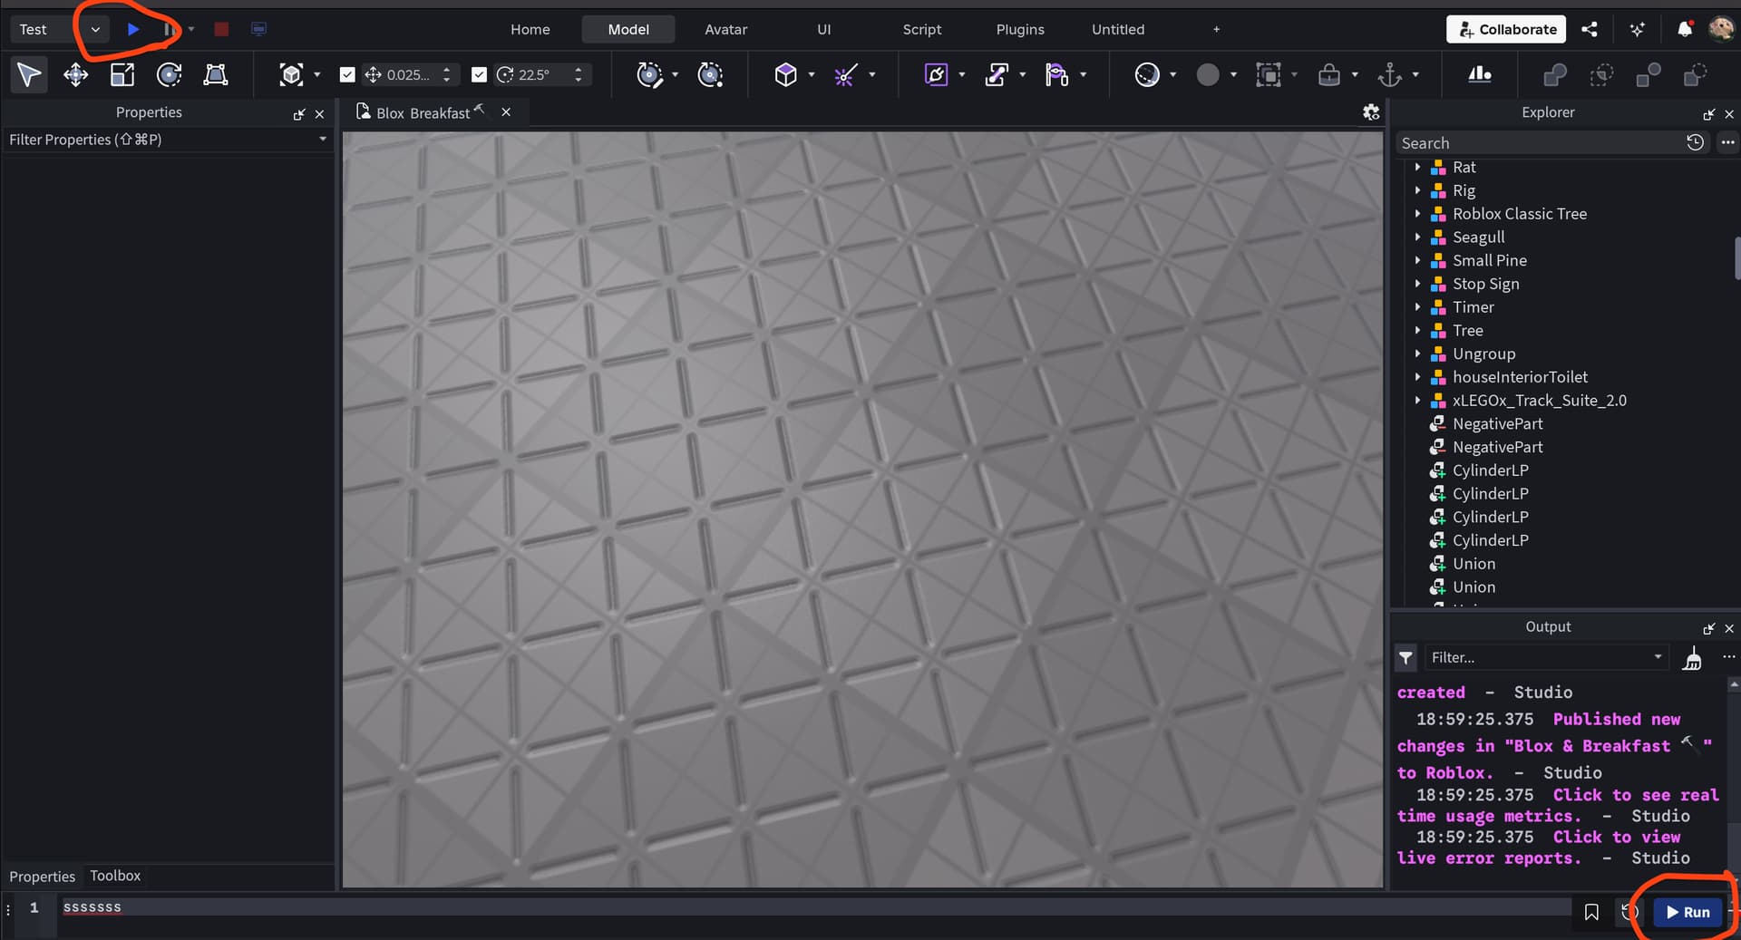This screenshot has width=1741, height=940.
Task: Open the notifications bell
Action: 1684,29
